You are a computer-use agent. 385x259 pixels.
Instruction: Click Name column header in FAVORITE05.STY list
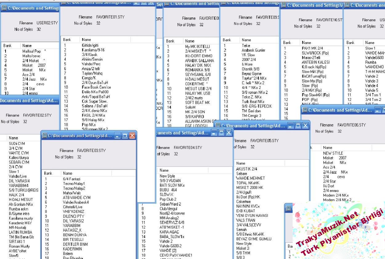click(241, 163)
